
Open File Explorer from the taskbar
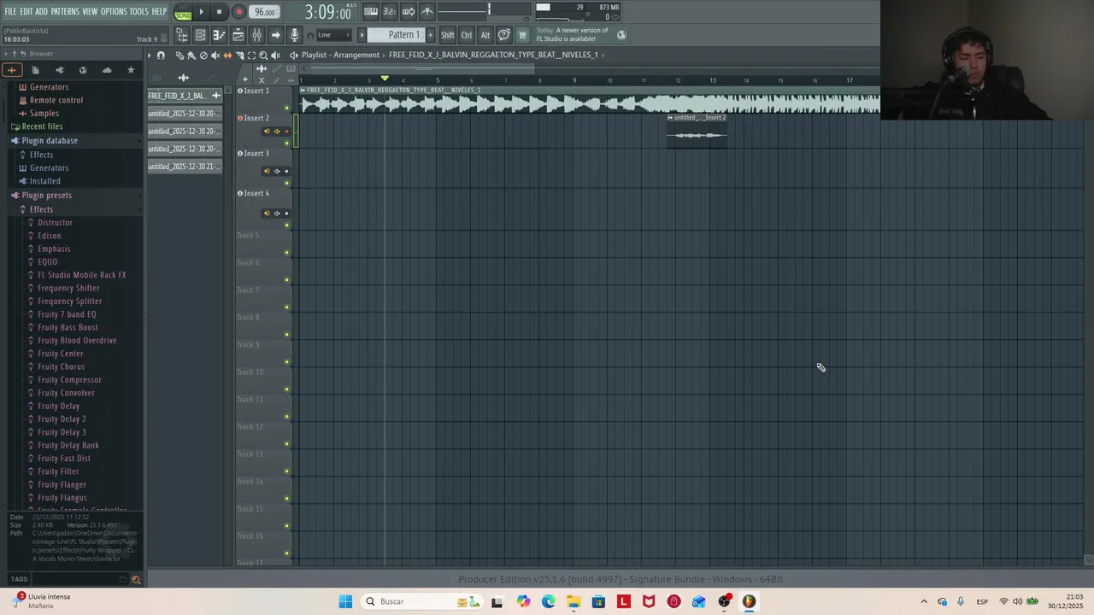tap(573, 601)
